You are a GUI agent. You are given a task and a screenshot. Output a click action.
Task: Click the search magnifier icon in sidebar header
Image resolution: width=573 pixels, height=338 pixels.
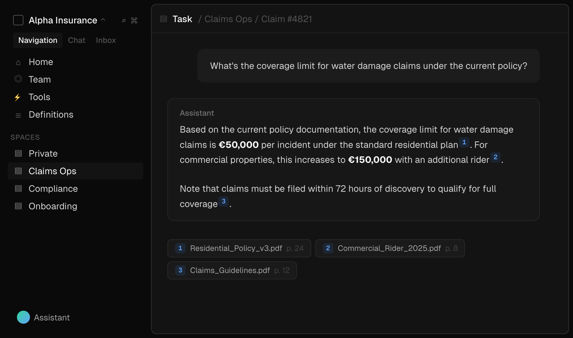tap(124, 20)
